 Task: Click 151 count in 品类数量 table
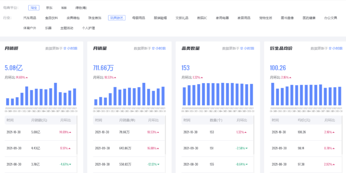(x=212, y=148)
